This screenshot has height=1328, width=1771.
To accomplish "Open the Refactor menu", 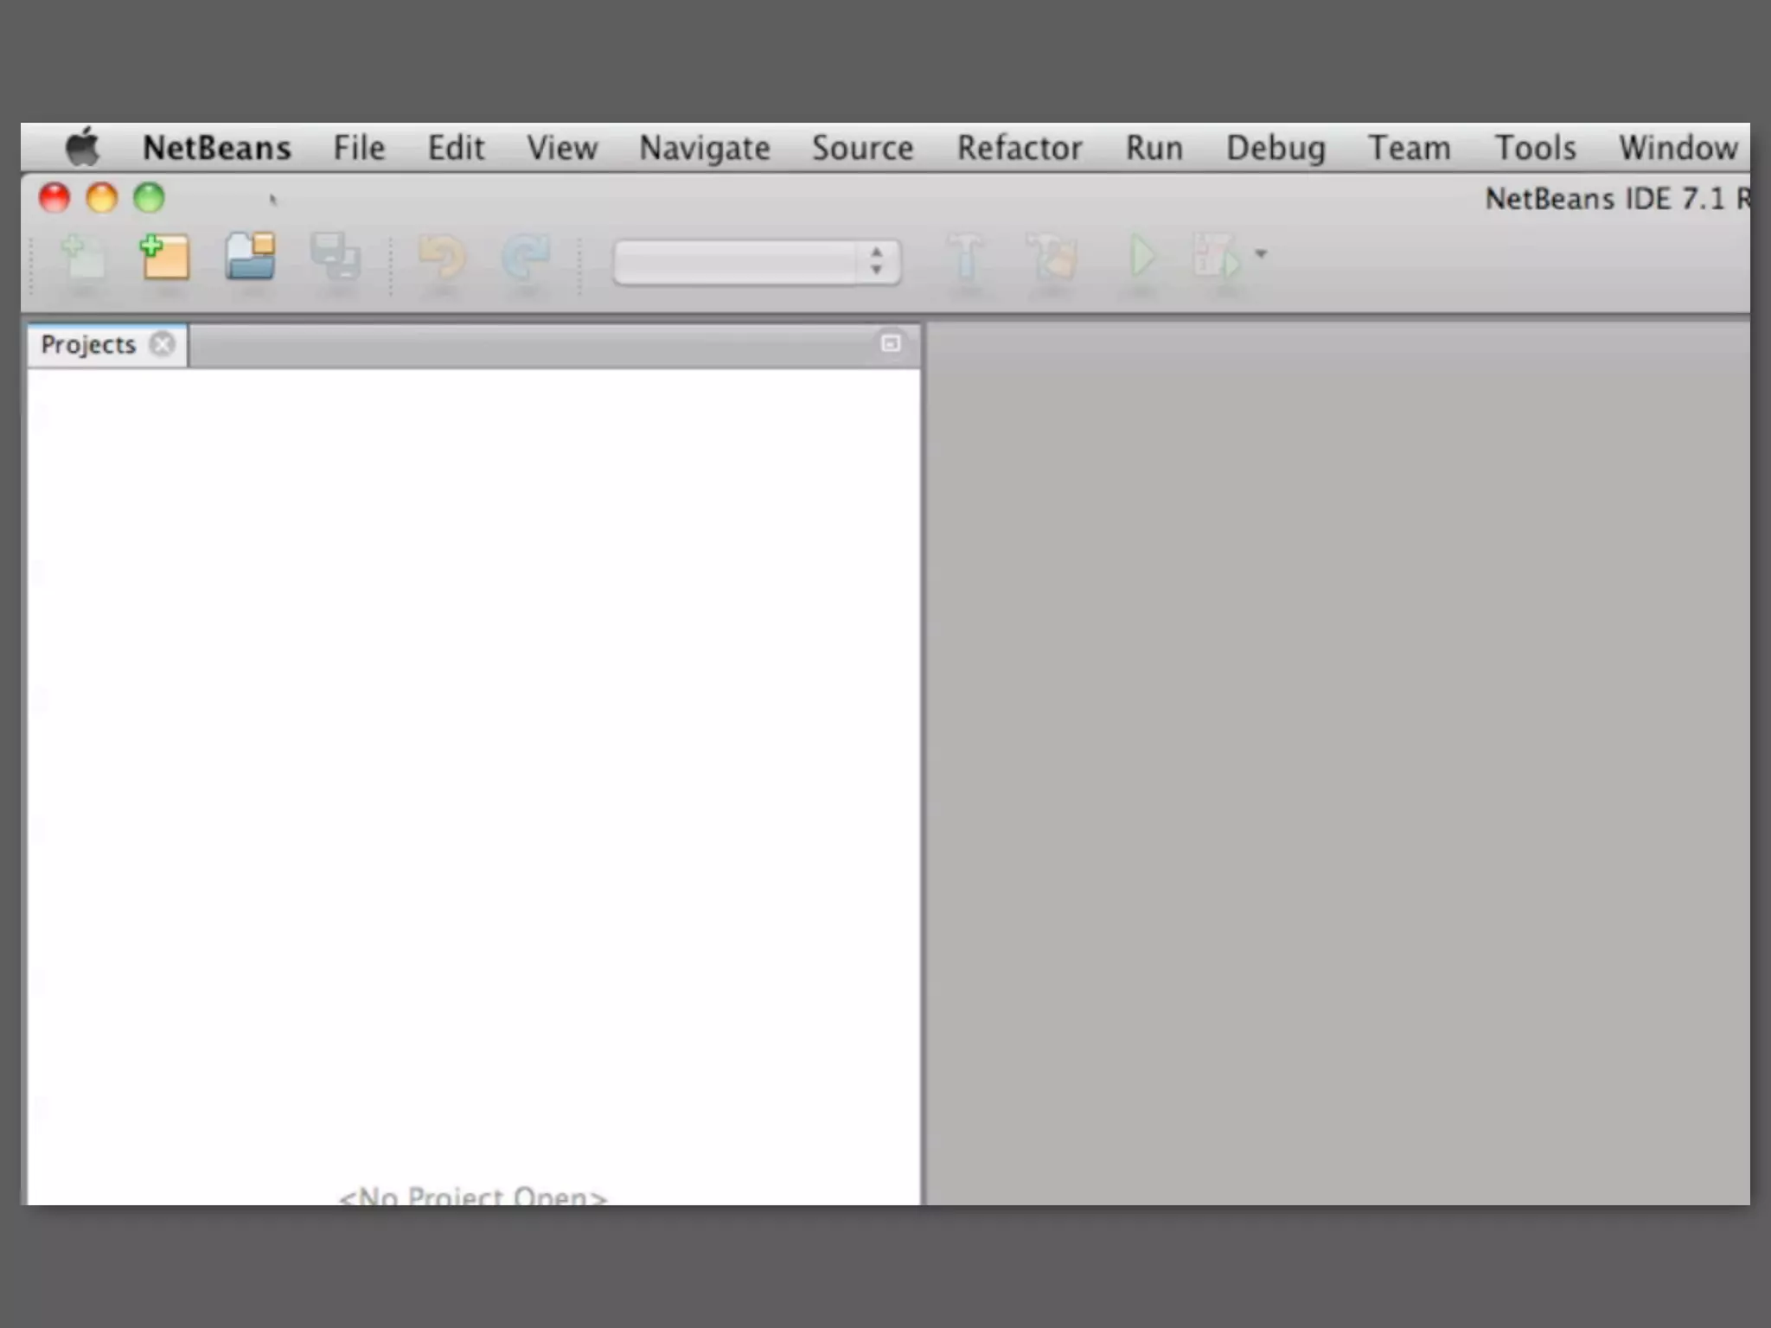I will point(1019,148).
